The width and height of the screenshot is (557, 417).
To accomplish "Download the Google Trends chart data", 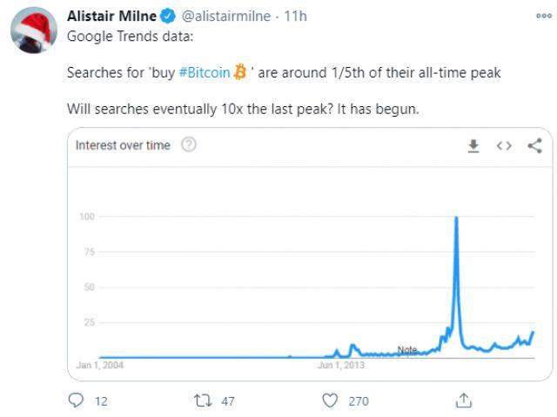I will point(473,146).
